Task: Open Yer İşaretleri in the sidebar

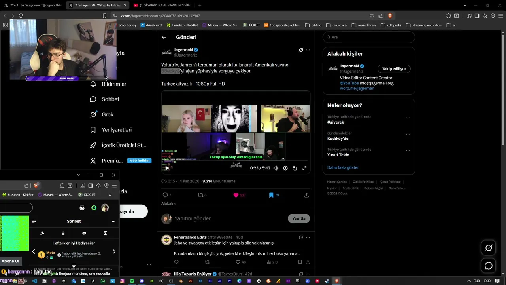Action: point(111,130)
